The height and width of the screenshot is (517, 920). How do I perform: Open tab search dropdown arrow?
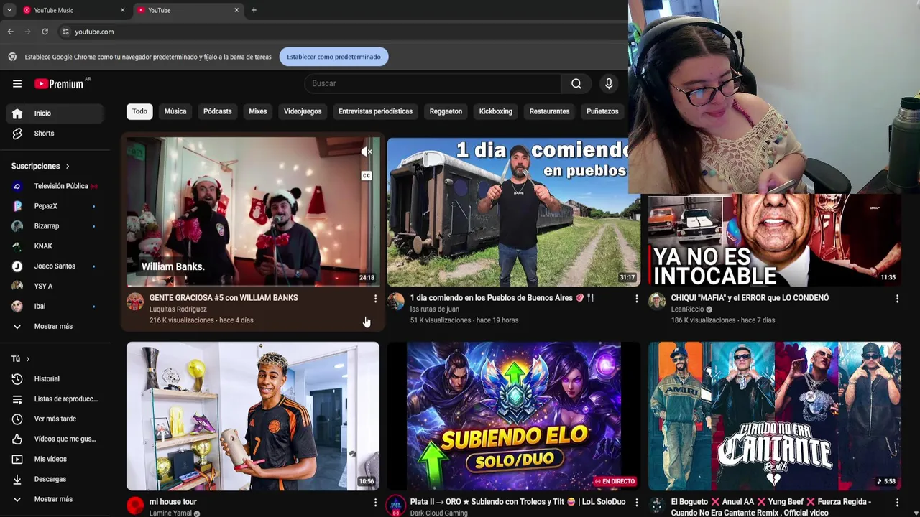9,10
